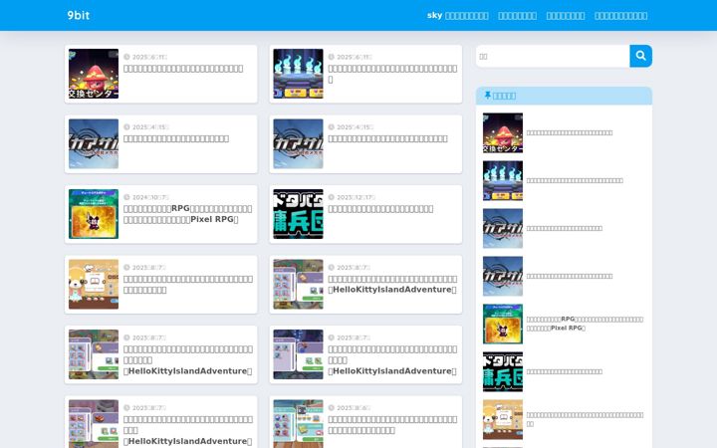The image size is (717, 448).
Task: Open the blue flames stage thumbnail in the article grid
Action: 298,74
